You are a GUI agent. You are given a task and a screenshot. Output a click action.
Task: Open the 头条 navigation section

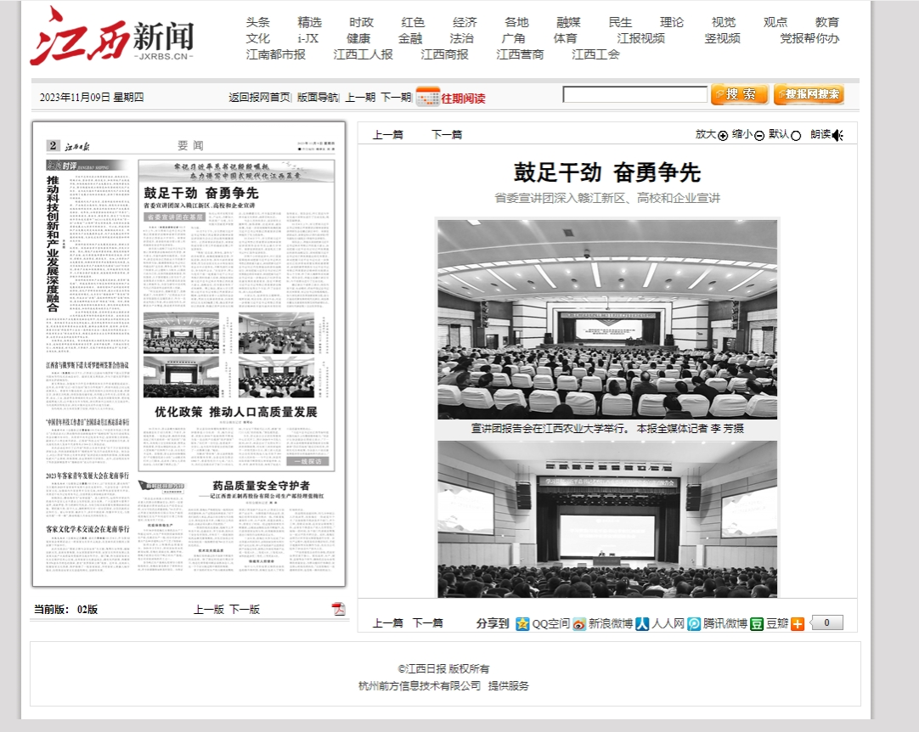coord(258,22)
